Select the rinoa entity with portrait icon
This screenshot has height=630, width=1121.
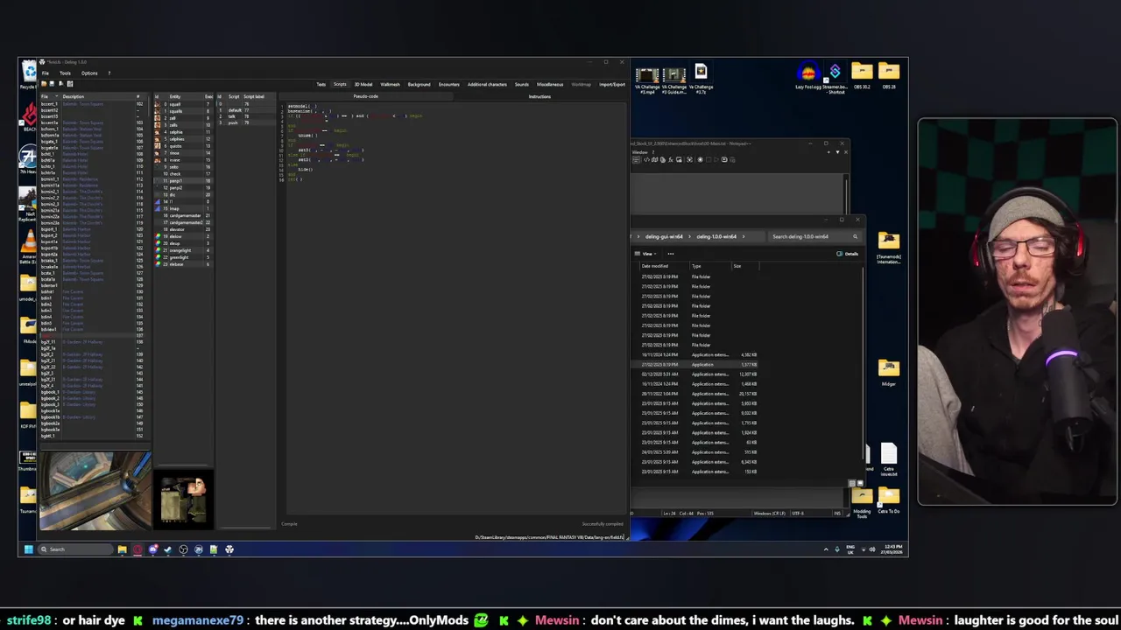tap(184, 153)
